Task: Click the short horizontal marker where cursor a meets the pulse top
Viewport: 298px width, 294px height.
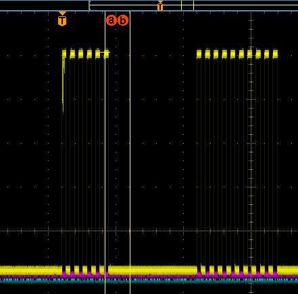Action: (105, 53)
